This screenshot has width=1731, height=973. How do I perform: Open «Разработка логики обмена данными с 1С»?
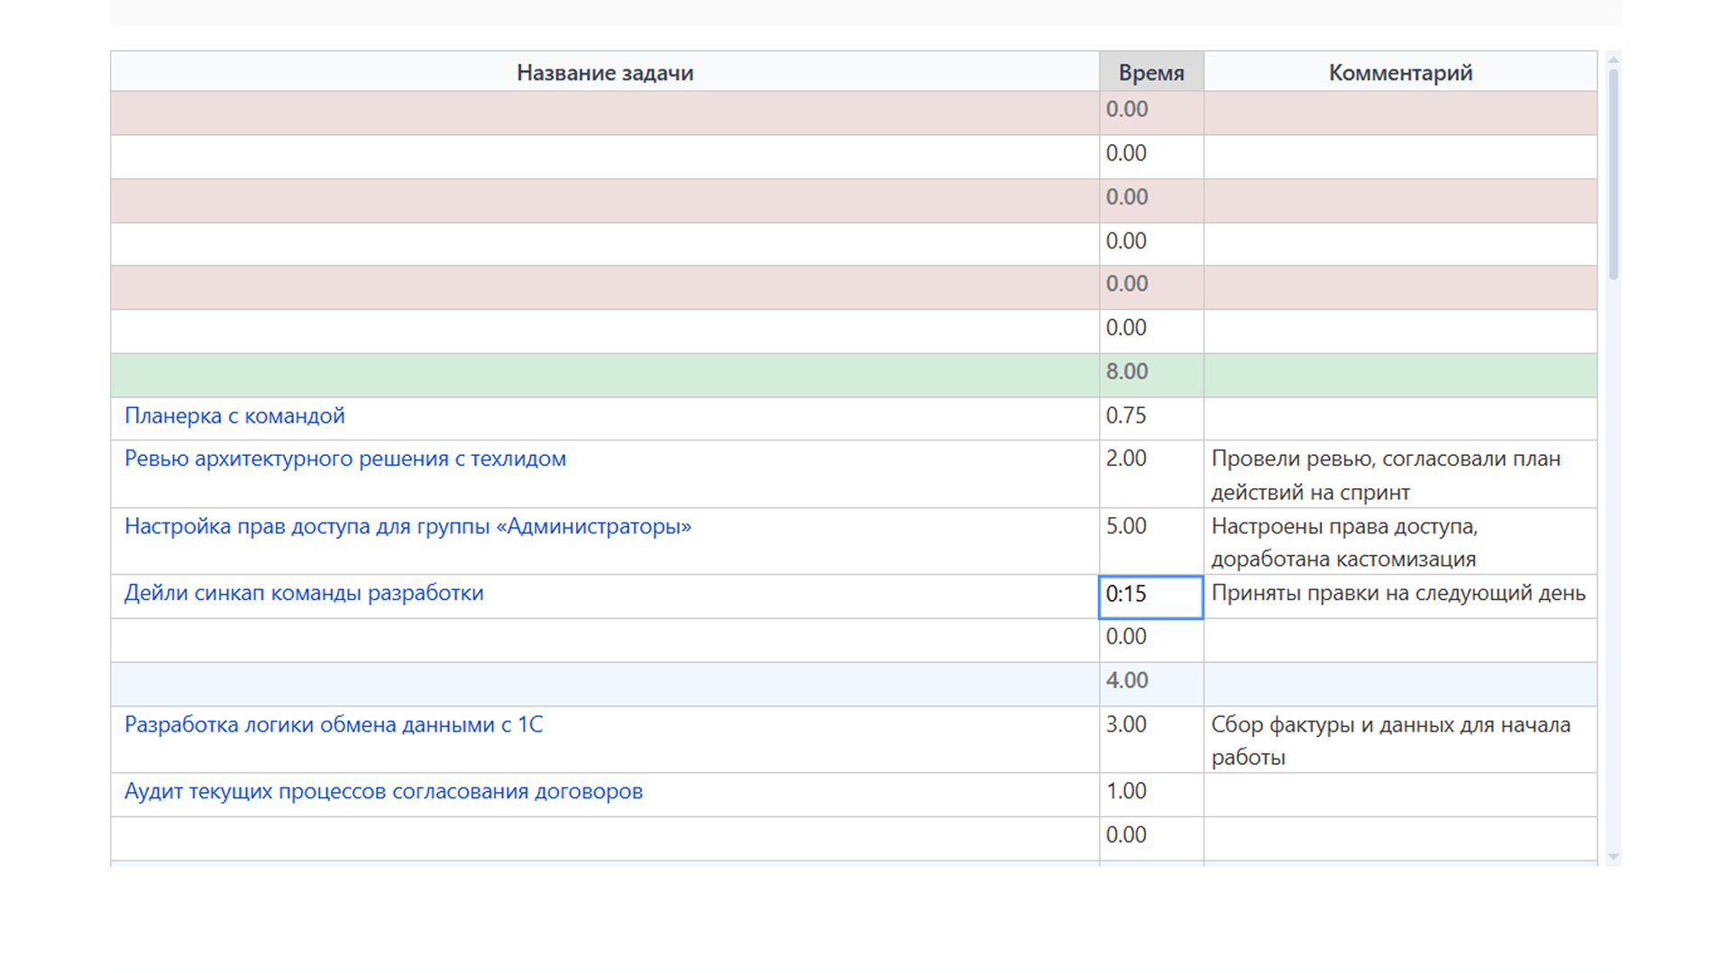[x=334, y=724]
